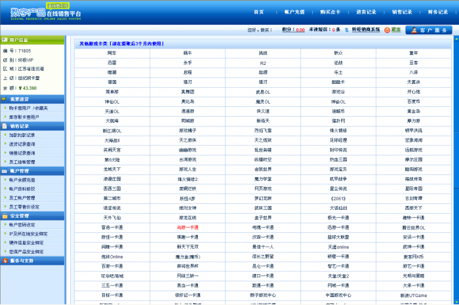Open 帐户密码设定 in sidebar
Viewport: 459px width, 305px height.
22,225
